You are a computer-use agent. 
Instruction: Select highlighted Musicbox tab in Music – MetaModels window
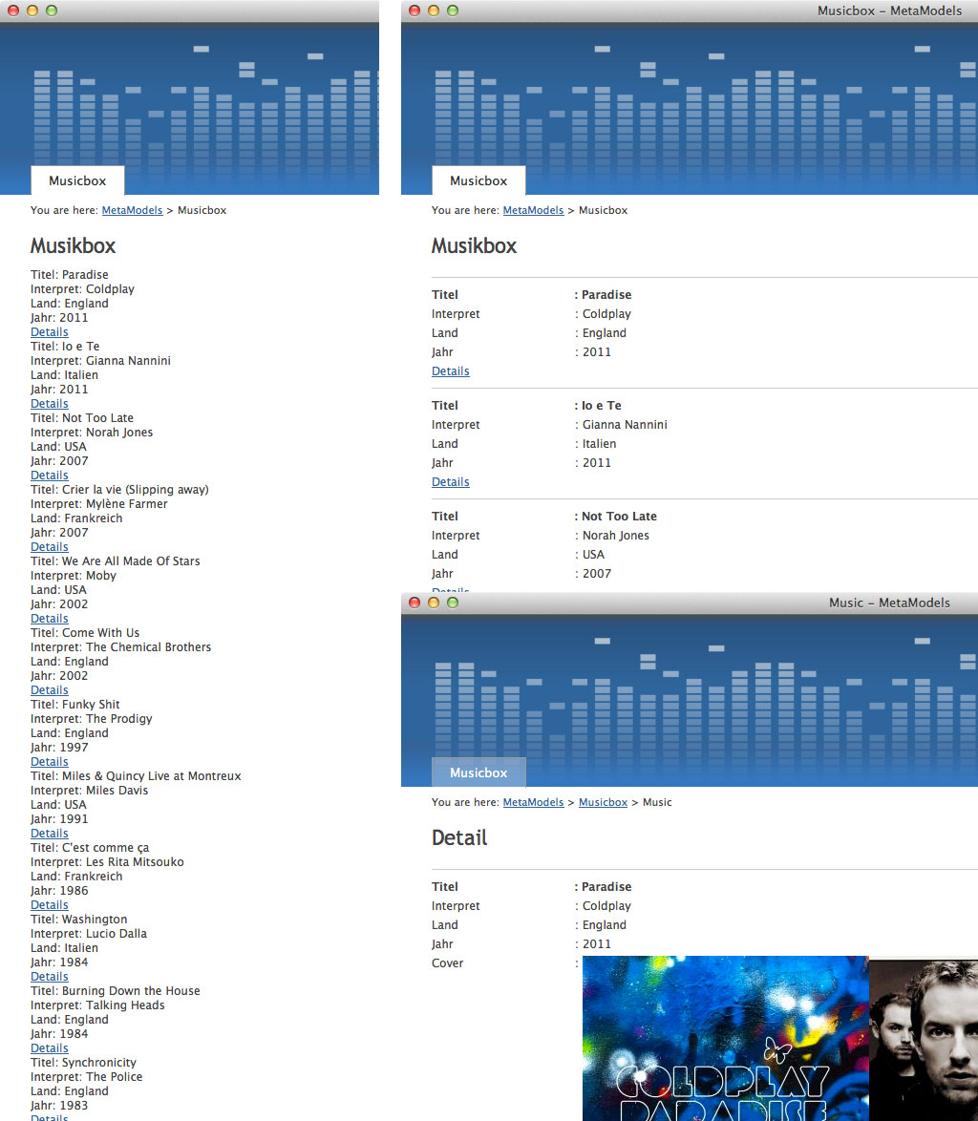tap(478, 772)
